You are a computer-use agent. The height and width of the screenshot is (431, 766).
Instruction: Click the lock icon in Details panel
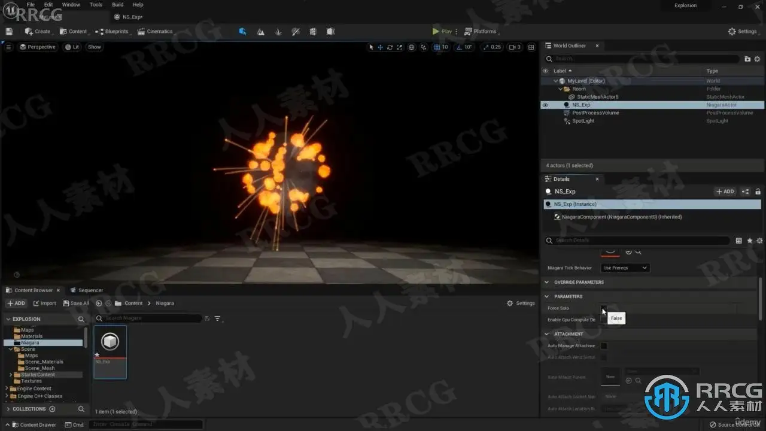(758, 192)
